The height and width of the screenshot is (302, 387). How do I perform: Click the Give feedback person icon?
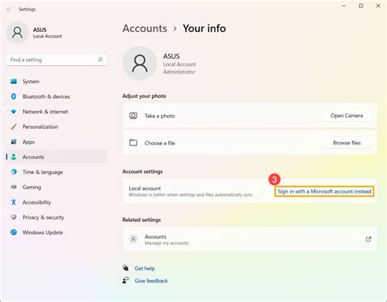pyautogui.click(x=126, y=281)
